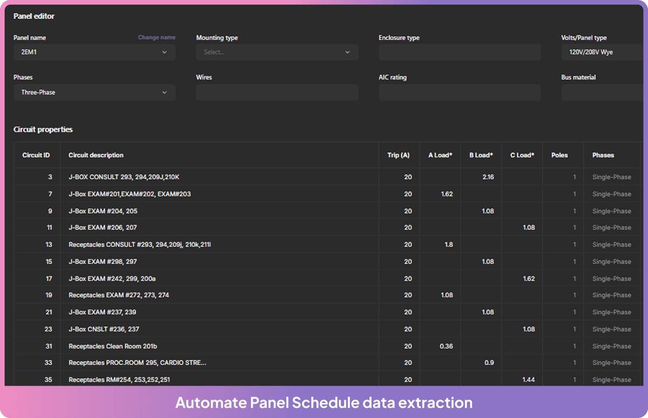Open the Phases dropdown set to Three-Phase

coord(94,92)
